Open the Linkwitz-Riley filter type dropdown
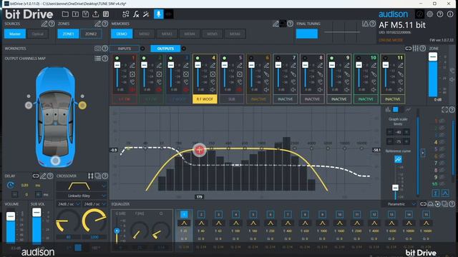This screenshot has height=257, width=458. click(x=81, y=196)
